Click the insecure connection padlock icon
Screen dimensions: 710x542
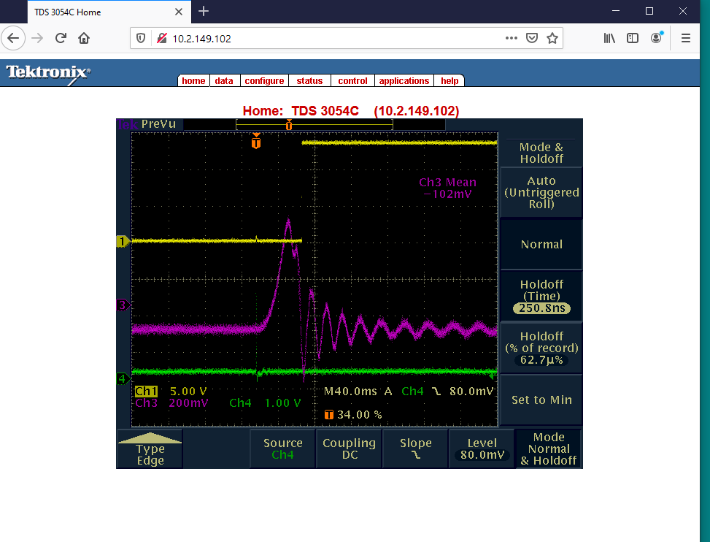tap(161, 38)
